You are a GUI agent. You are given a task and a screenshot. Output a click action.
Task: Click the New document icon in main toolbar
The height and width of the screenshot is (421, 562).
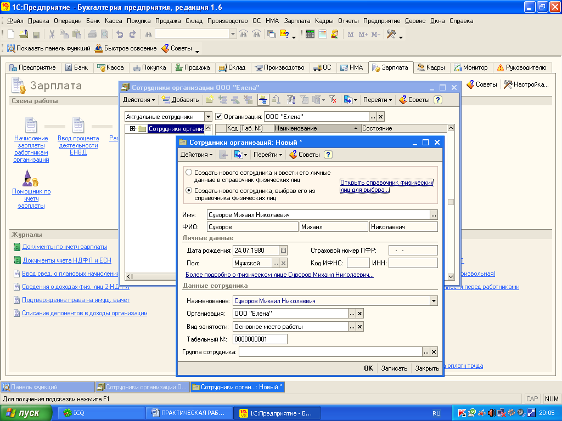click(11, 35)
